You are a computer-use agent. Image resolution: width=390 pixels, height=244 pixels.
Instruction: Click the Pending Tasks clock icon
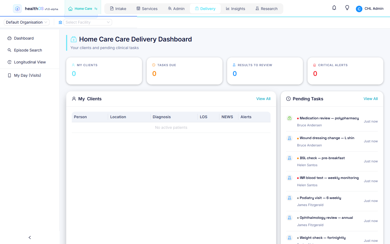[x=288, y=99]
